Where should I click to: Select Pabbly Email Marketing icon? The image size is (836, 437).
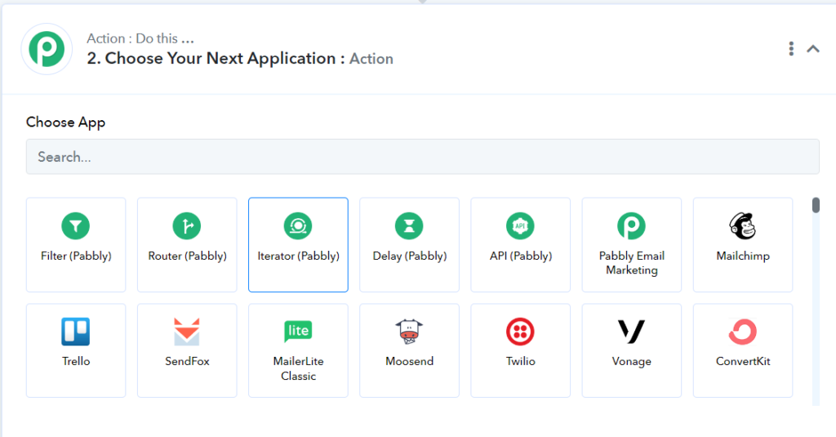coord(631,225)
